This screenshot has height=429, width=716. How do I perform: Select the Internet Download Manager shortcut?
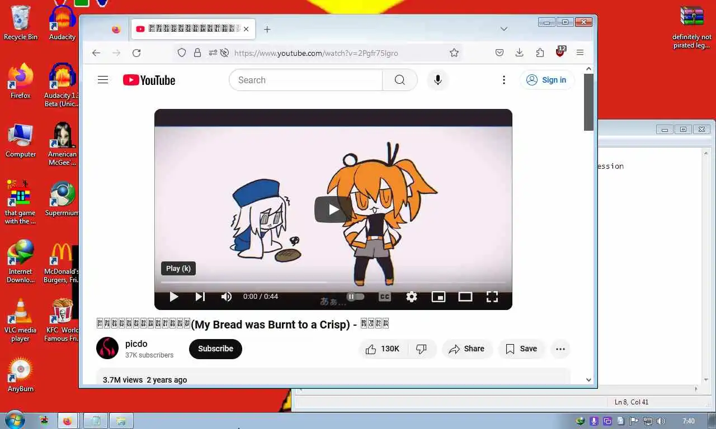click(21, 261)
